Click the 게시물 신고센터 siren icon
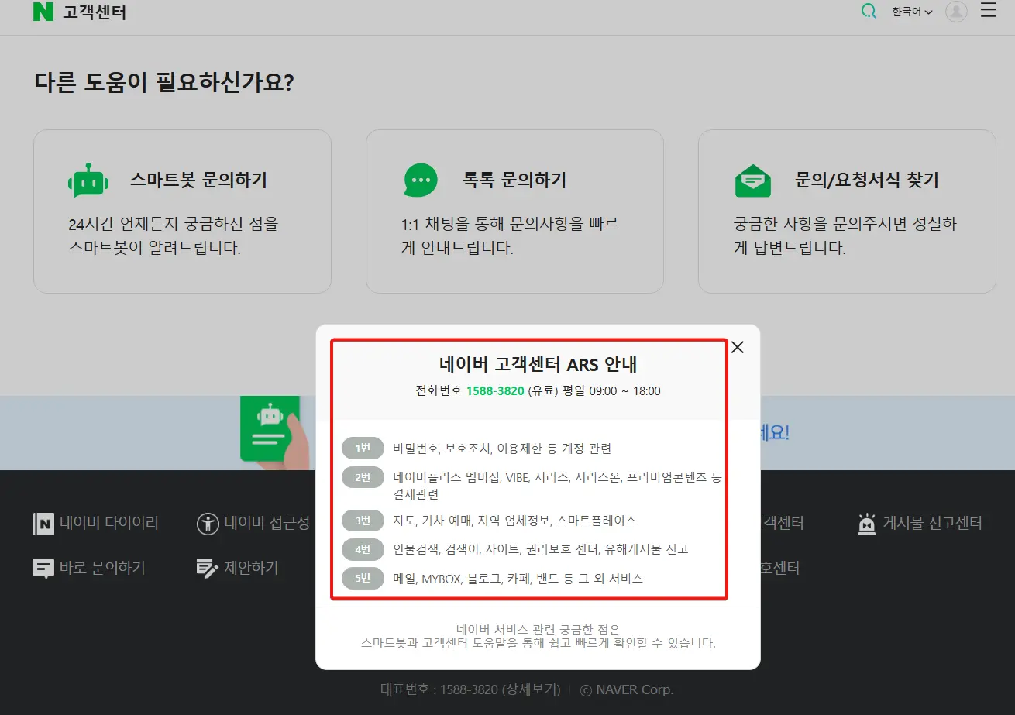Screen dimensions: 1015x715 coord(867,524)
